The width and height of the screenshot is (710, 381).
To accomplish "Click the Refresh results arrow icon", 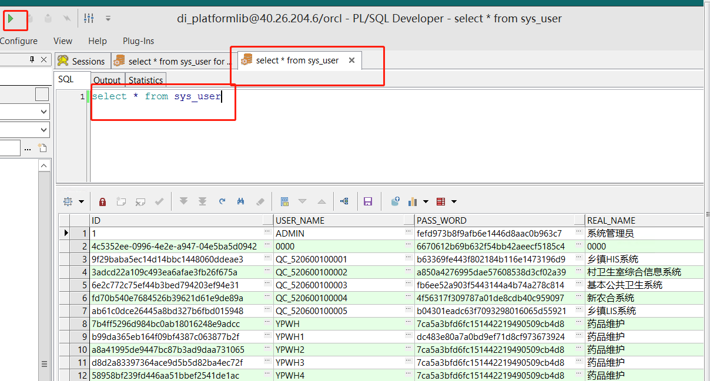I will [222, 201].
